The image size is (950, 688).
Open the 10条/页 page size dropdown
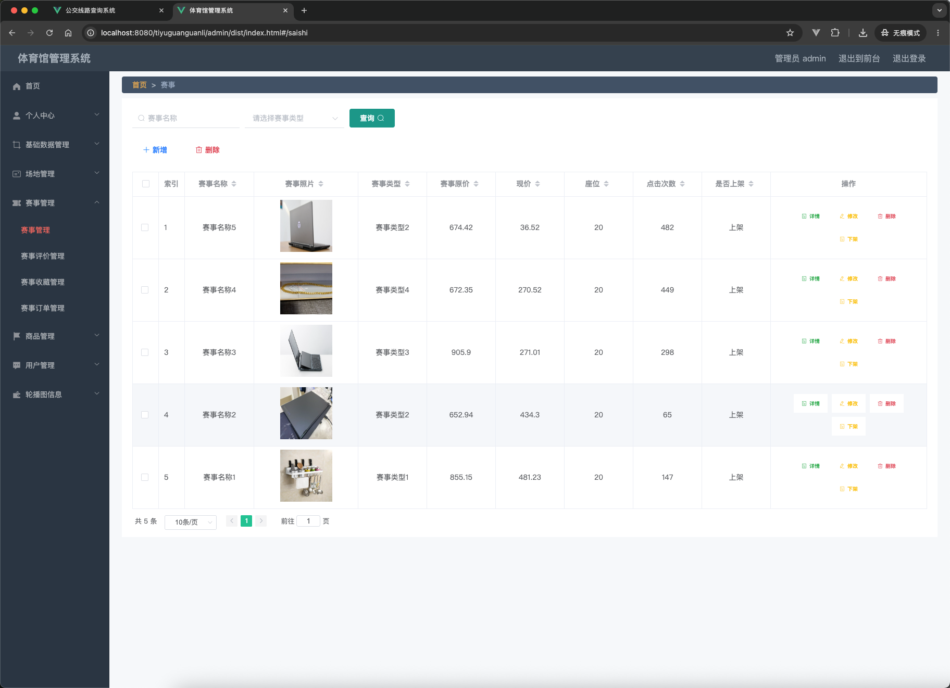191,522
